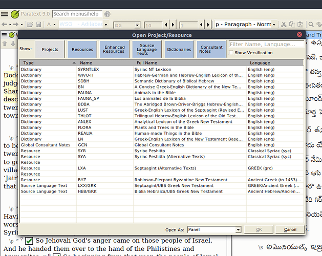322x256 pixels.
Task: Close the Open Project/Resource dialog
Action: pos(299,34)
